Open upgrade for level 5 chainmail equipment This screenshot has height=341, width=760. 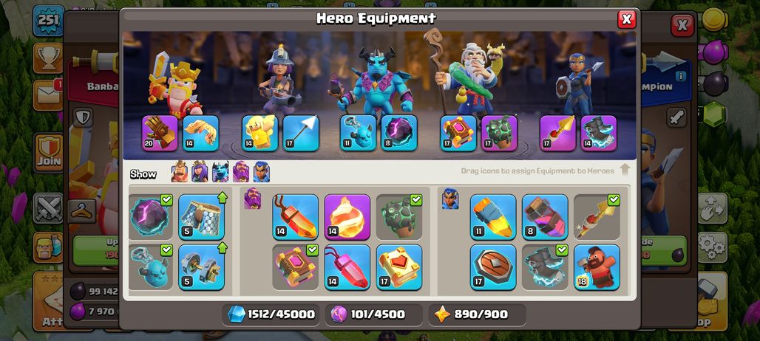coord(202,217)
